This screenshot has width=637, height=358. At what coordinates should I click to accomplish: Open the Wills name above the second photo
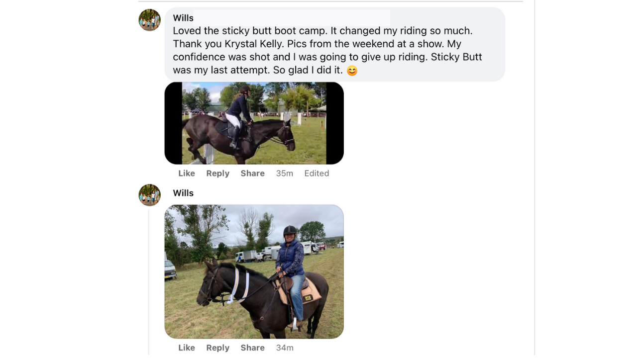pyautogui.click(x=183, y=193)
